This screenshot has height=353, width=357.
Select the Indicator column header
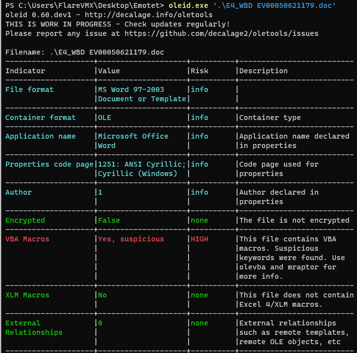click(x=25, y=71)
